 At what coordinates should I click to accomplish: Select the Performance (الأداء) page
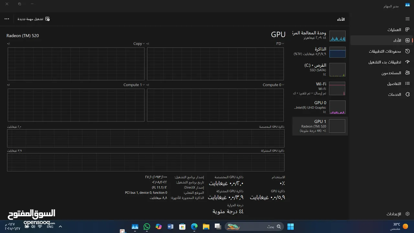382,40
